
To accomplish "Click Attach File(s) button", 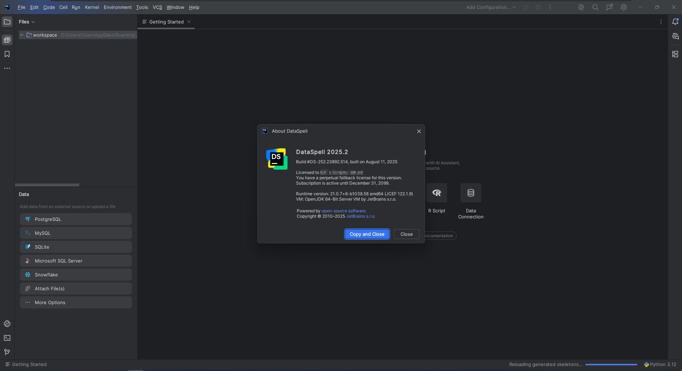I will 76,288.
